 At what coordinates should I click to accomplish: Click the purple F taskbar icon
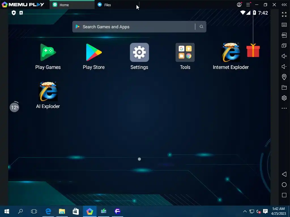(x=118, y=211)
